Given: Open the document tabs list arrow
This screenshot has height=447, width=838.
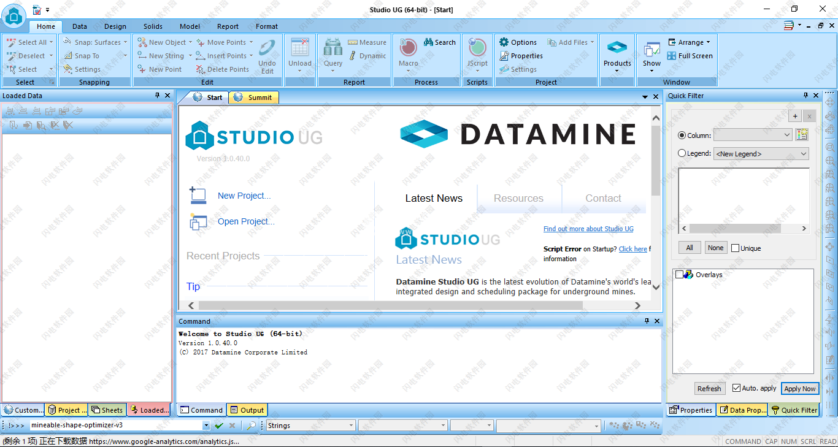Looking at the screenshot, I should coord(645,97).
